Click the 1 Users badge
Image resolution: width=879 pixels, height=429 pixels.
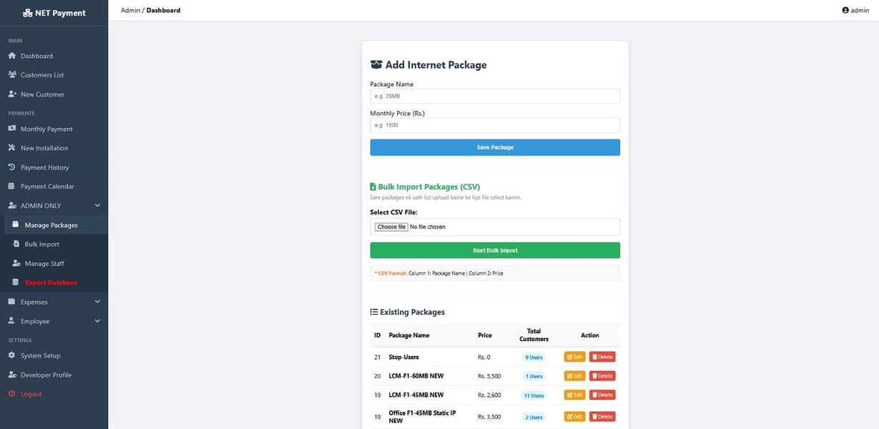point(534,376)
